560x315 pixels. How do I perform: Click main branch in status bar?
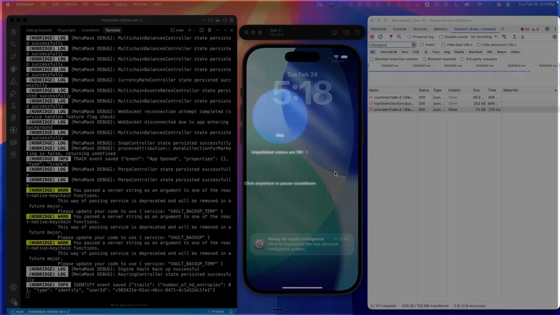17,311
